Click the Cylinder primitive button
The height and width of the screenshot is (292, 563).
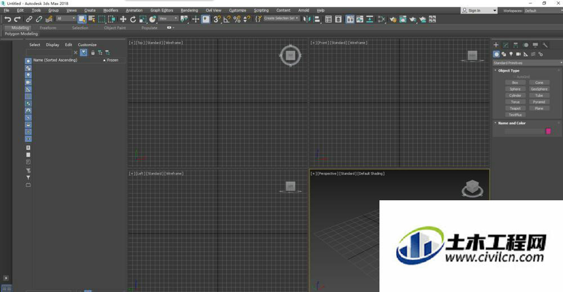click(x=515, y=96)
